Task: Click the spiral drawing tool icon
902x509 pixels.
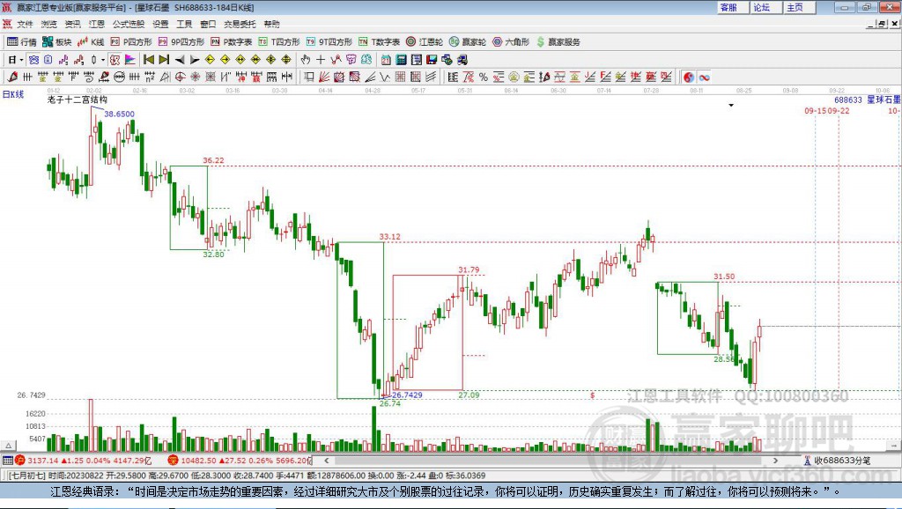Action: point(89,77)
